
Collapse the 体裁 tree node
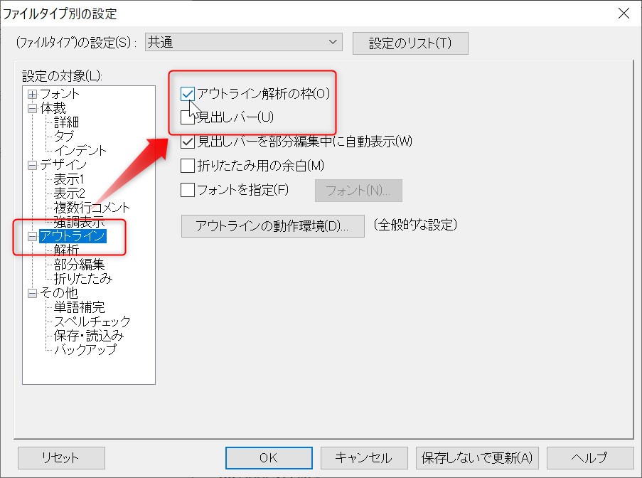(32, 109)
